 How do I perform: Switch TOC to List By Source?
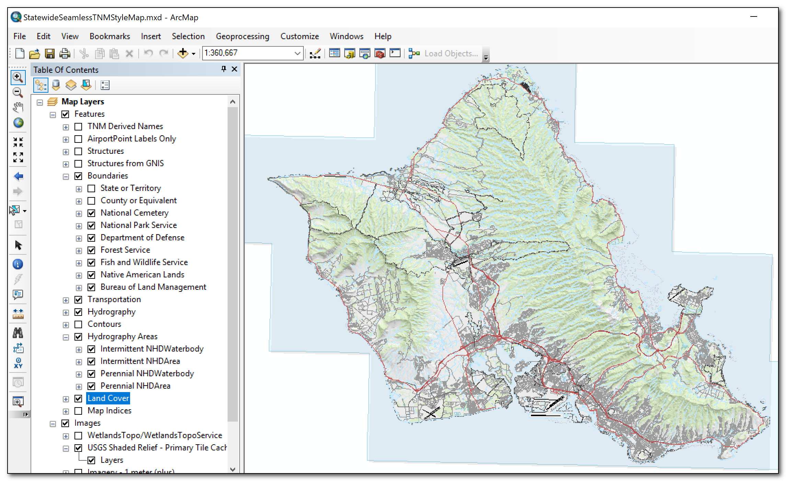click(x=56, y=85)
